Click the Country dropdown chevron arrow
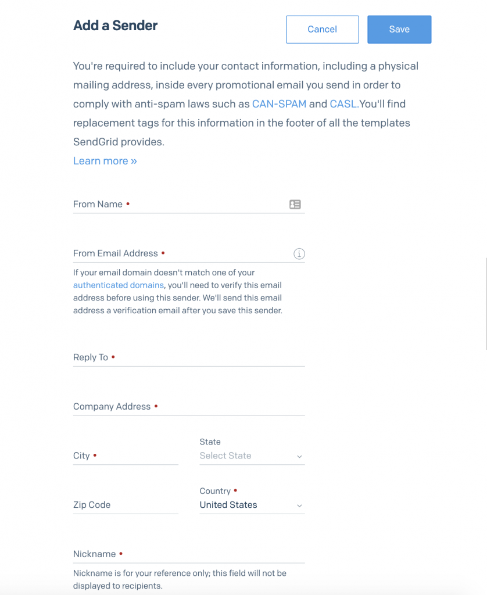The height and width of the screenshot is (595, 487). pyautogui.click(x=299, y=506)
